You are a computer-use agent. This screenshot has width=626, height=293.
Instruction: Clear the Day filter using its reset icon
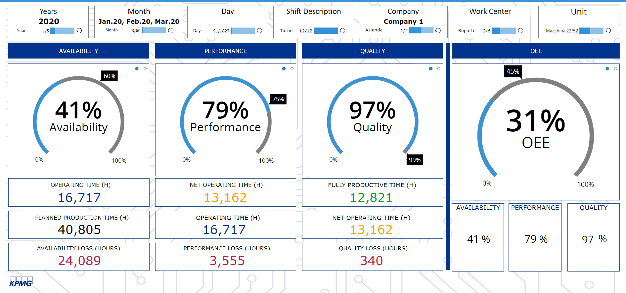point(259,30)
